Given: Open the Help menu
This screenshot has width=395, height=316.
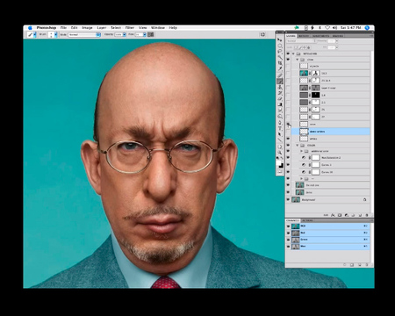Looking at the screenshot, I should click(x=173, y=28).
